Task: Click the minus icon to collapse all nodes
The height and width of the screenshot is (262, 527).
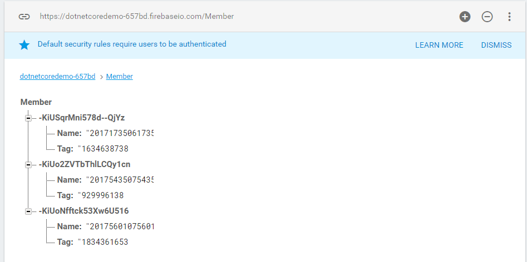Action: 487,17
